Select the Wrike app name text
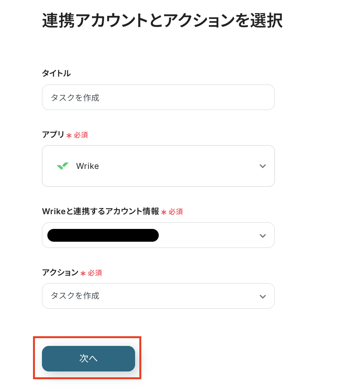The height and width of the screenshot is (392, 354). pos(87,166)
